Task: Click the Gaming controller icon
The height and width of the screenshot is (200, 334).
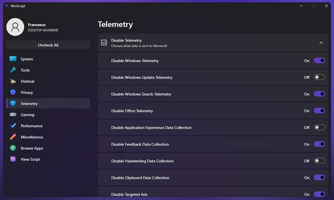Action: pos(13,115)
